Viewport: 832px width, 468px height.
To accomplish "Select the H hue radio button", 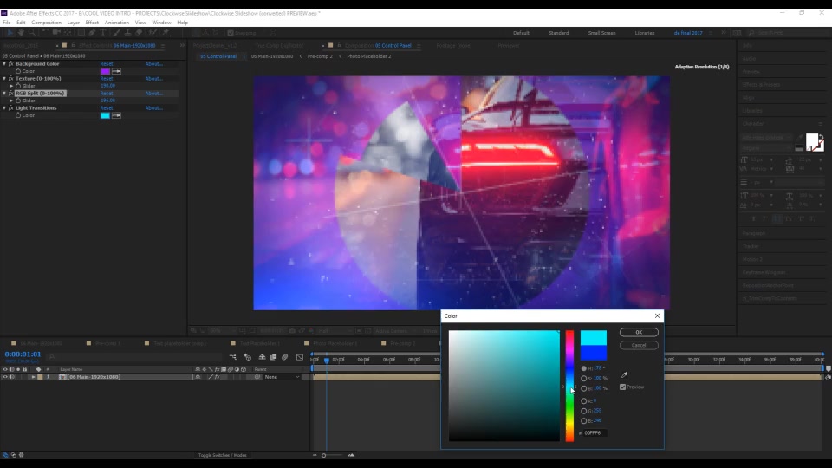I will click(583, 368).
